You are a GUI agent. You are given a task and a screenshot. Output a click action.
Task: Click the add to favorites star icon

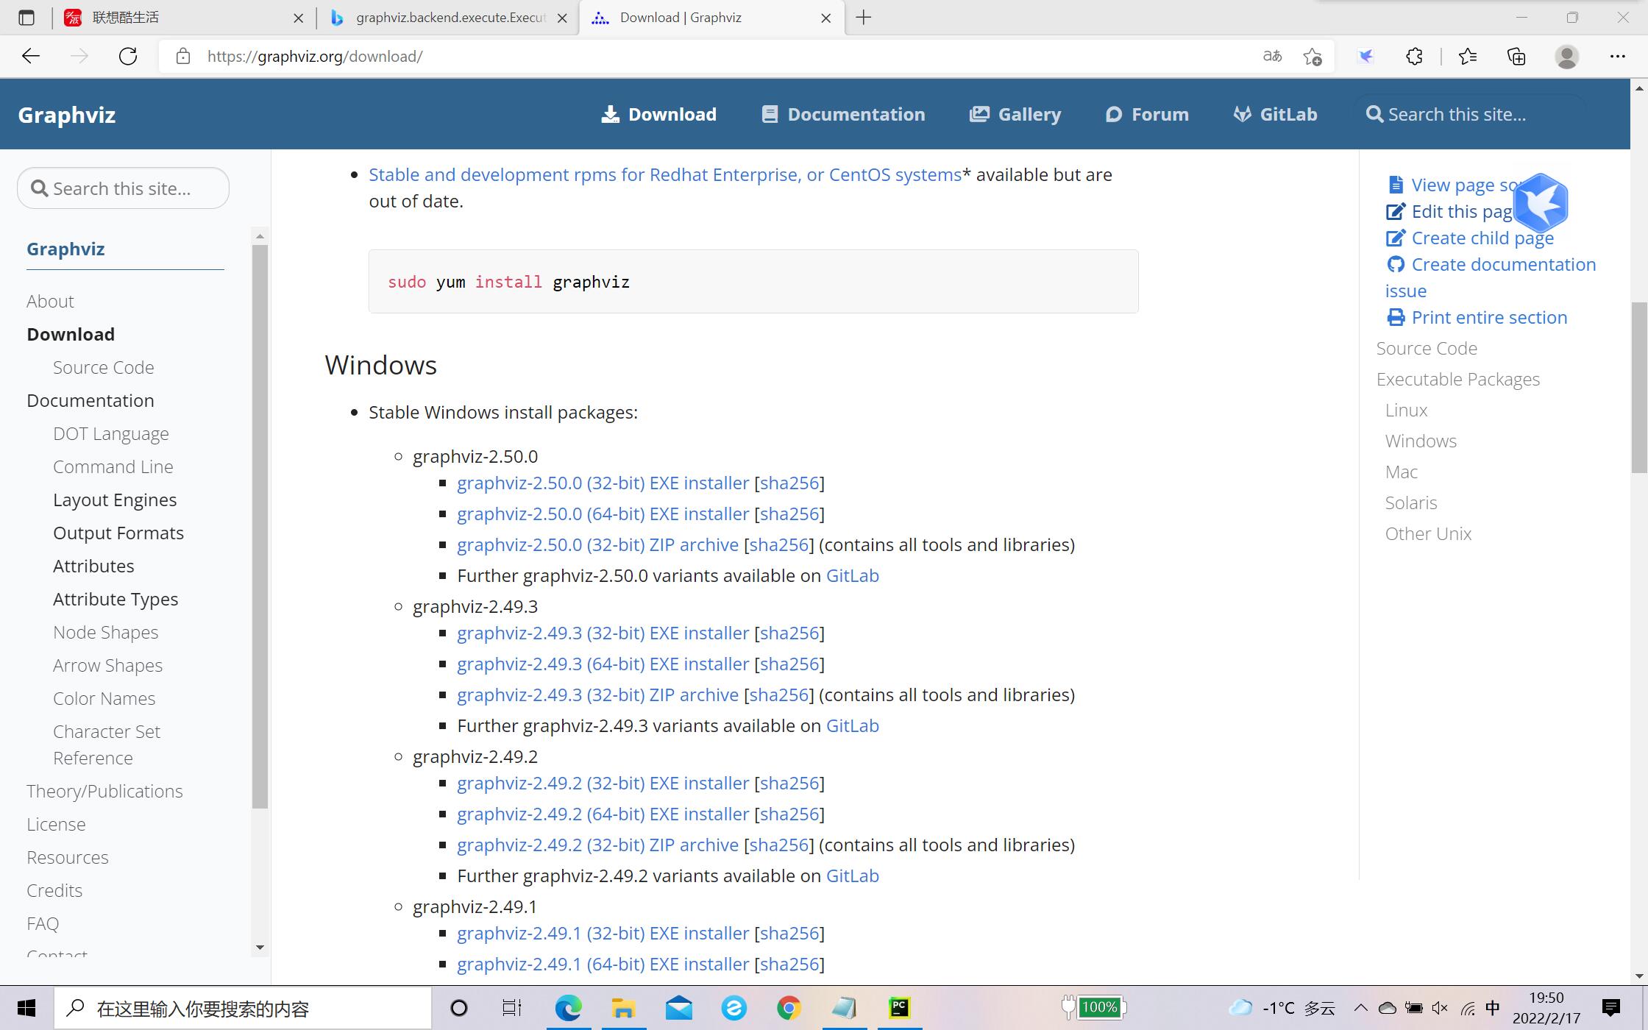coord(1312,57)
